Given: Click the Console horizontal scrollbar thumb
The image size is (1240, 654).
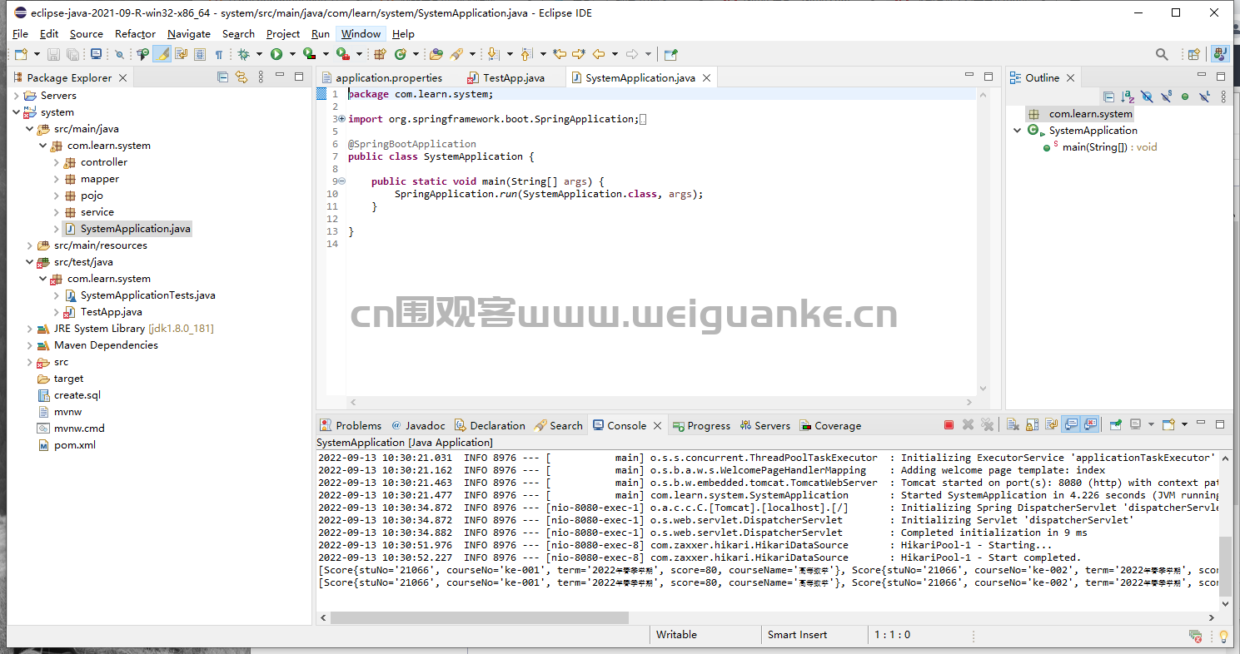Looking at the screenshot, I should [480, 617].
